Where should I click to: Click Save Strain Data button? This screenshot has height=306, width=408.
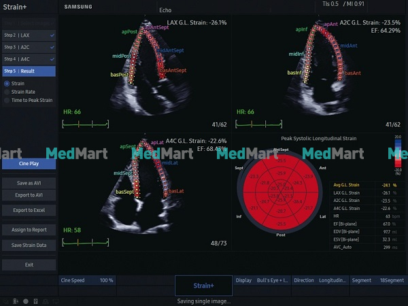tap(29, 245)
